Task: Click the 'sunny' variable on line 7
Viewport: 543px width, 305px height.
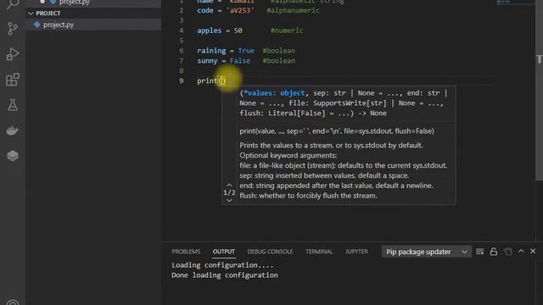Action: click(207, 60)
